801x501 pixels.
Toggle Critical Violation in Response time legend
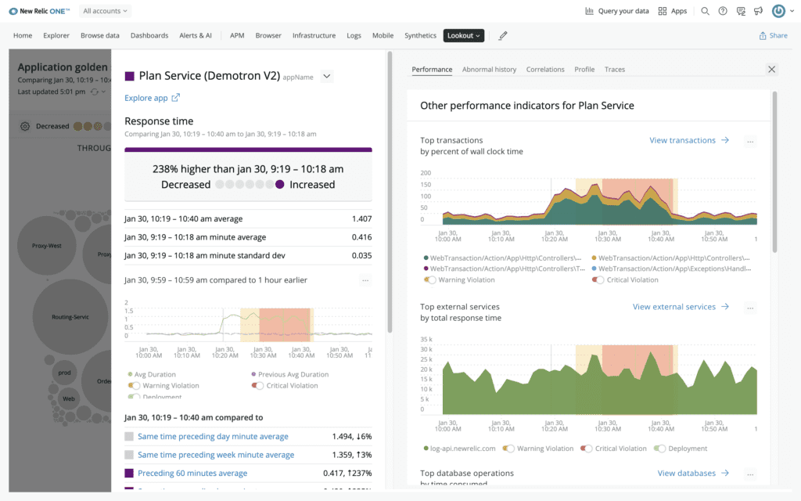tap(257, 386)
